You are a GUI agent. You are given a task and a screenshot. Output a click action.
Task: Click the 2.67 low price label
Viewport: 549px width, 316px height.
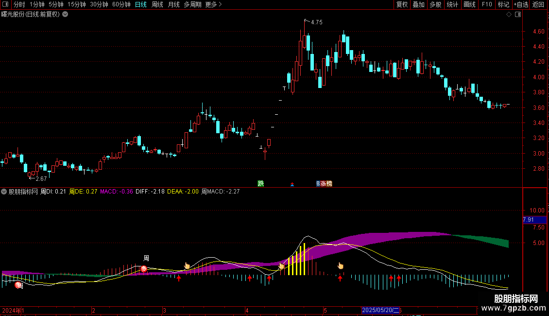(x=41, y=179)
